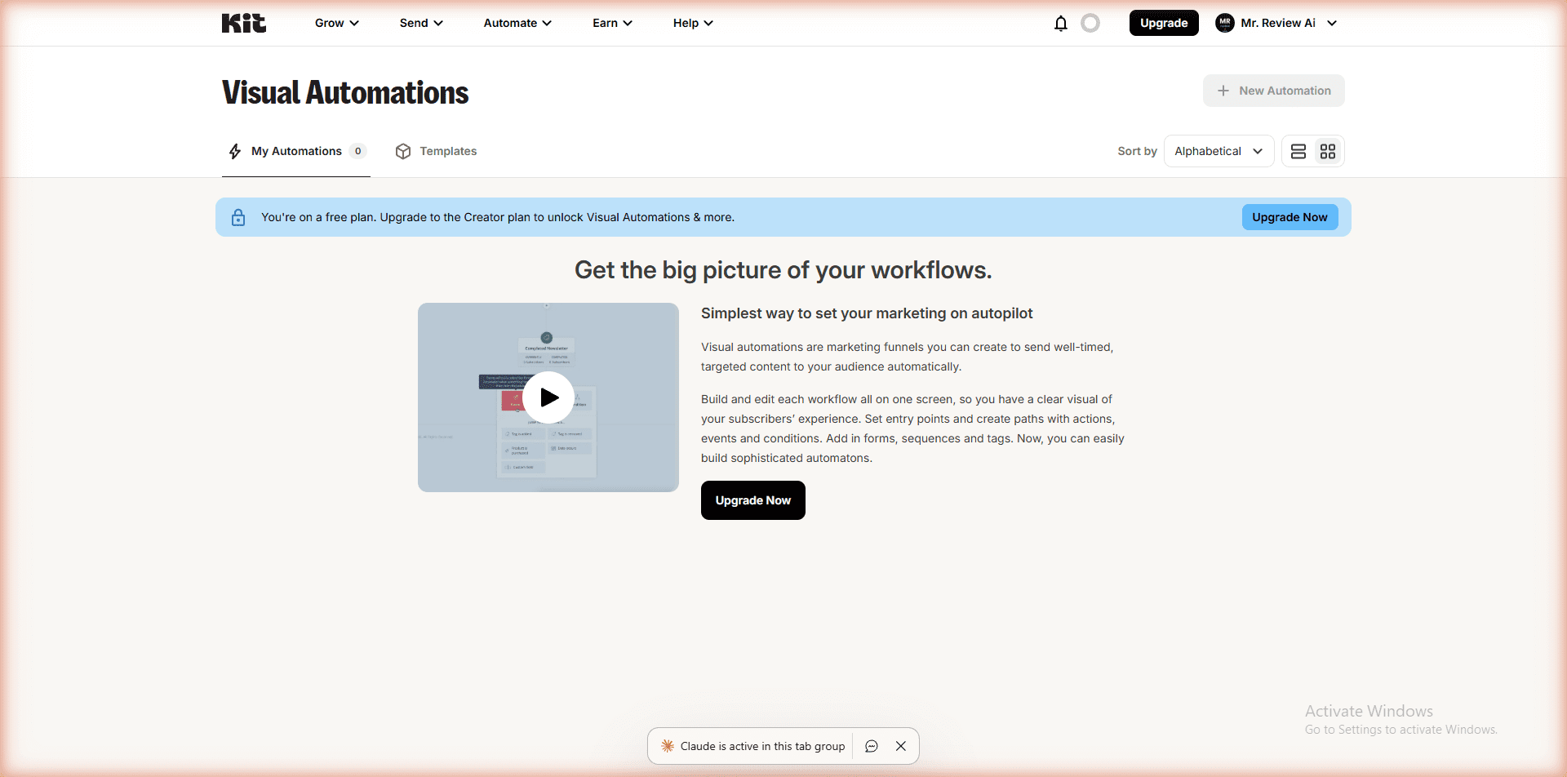Switch to grid view layout

tap(1328, 151)
